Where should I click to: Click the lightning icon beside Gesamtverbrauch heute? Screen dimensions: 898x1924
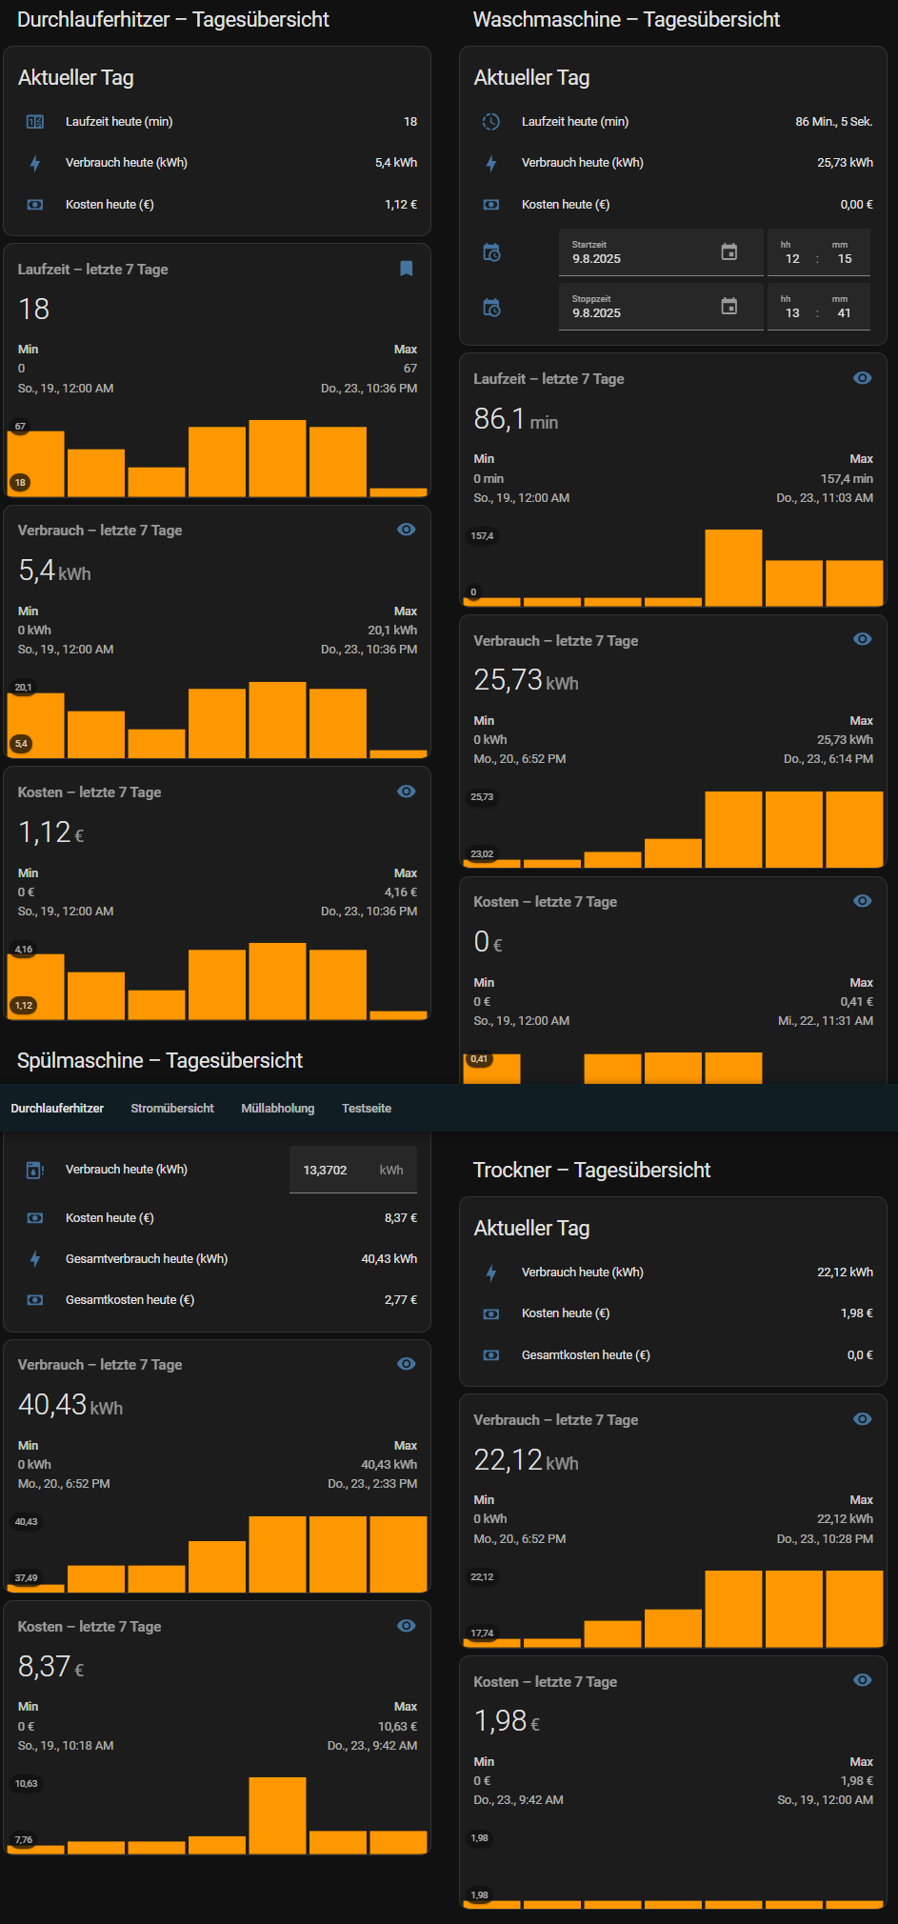tap(35, 1259)
